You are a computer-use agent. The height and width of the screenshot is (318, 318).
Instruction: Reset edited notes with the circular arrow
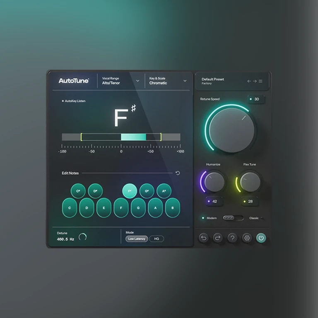178,173
